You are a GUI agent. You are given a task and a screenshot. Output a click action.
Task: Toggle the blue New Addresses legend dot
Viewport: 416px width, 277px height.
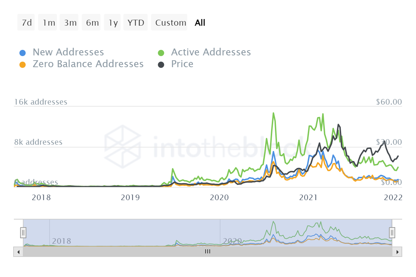[23, 53]
